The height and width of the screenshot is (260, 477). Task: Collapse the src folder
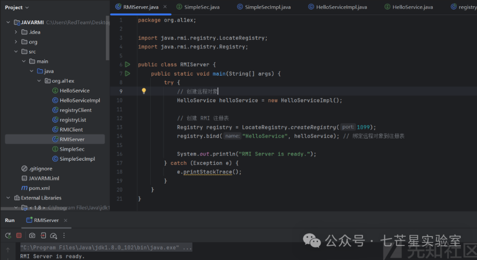[x=16, y=51]
